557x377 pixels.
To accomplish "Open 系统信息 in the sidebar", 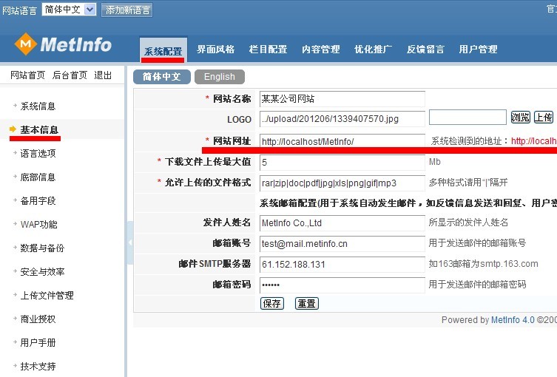I will 38,106.
